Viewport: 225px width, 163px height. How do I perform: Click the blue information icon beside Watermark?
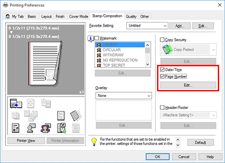point(90,39)
